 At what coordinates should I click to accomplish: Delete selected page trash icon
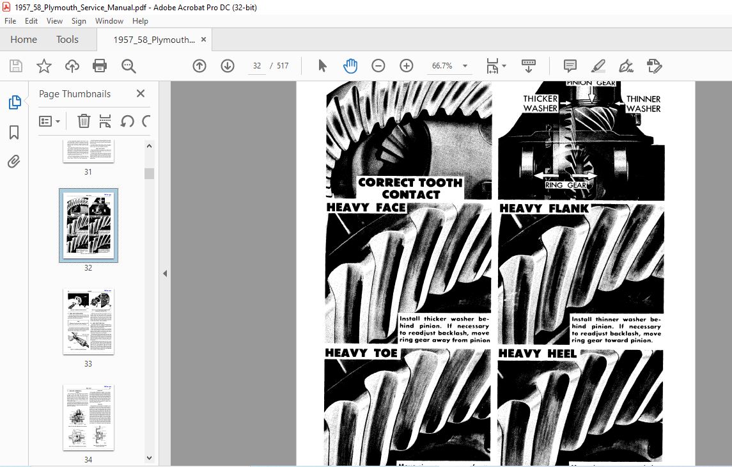[84, 122]
